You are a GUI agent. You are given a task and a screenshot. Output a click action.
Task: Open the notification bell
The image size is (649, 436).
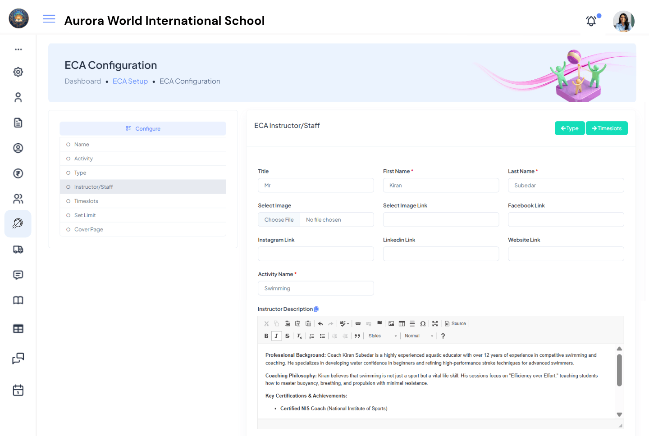point(591,21)
